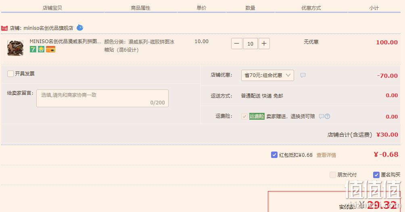Open the MINISO名创优品漫威系列拼图 product title
405x212 pixels.
[x=65, y=42]
